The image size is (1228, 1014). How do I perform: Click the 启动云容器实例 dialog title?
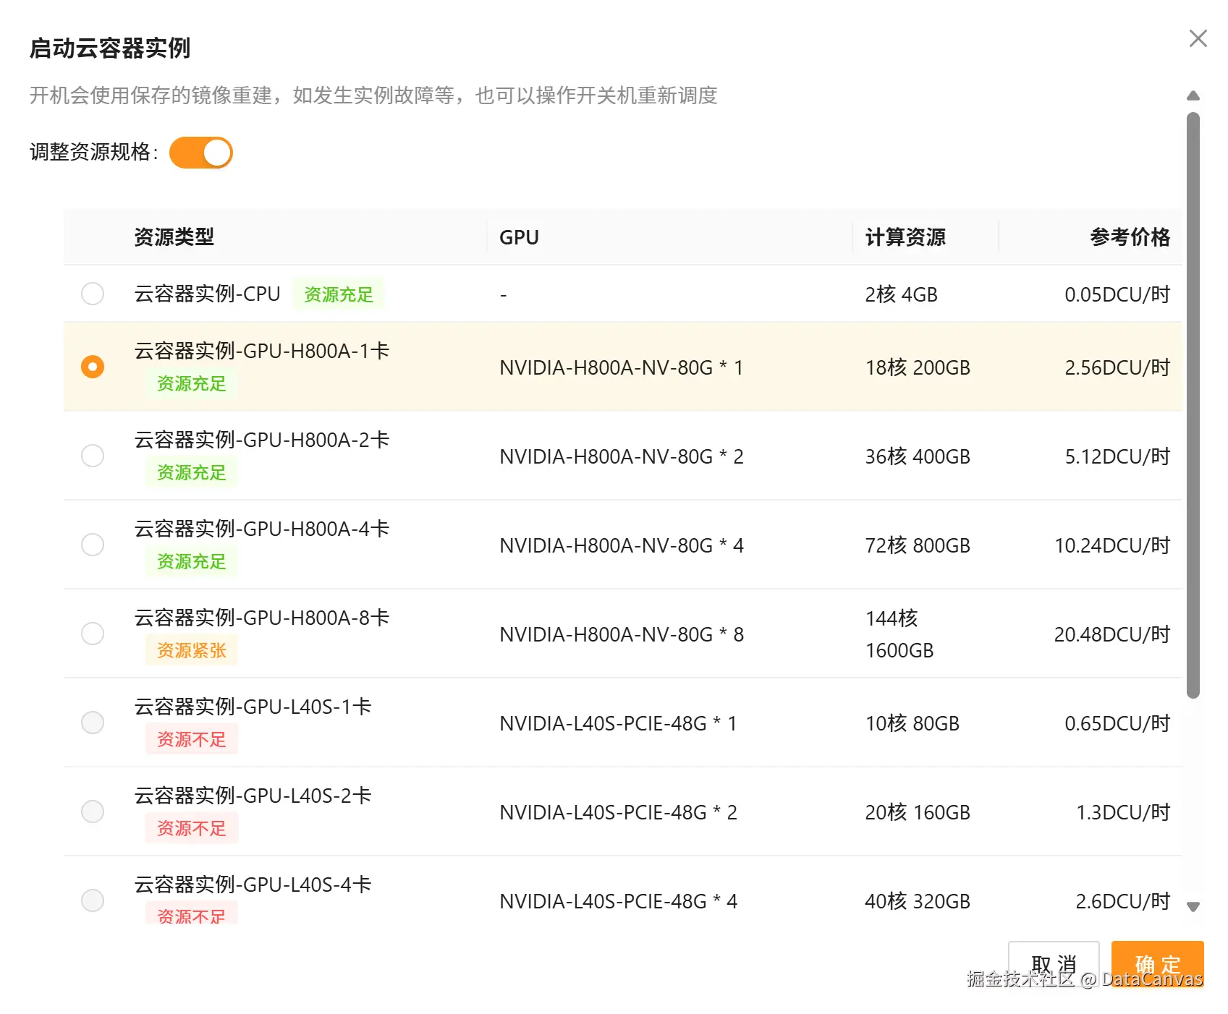(110, 48)
